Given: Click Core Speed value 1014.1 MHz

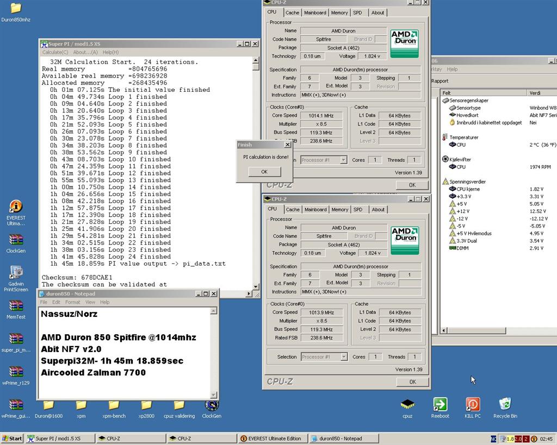Looking at the screenshot, I should click(x=321, y=116).
